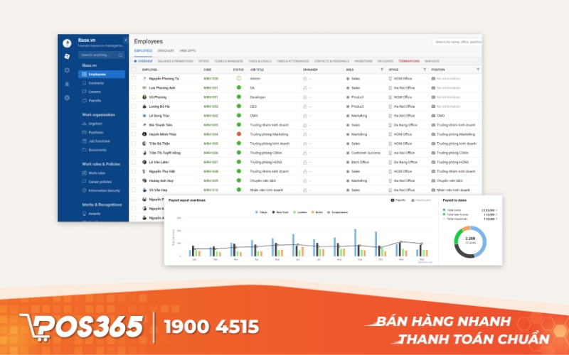Check the box for Lê Song Trúc
The height and width of the screenshot is (355, 569).
pyautogui.click(x=134, y=116)
